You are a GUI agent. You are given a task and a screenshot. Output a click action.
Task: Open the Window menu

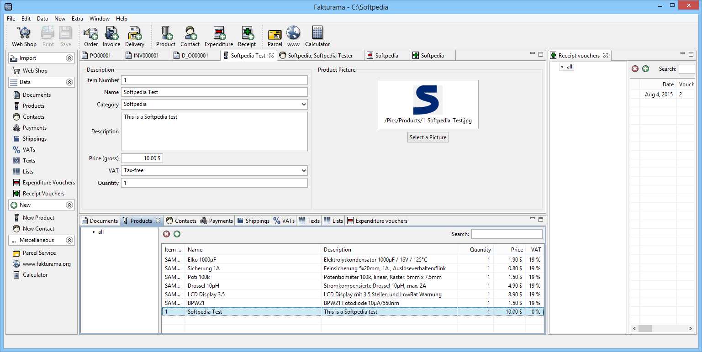tap(100, 19)
